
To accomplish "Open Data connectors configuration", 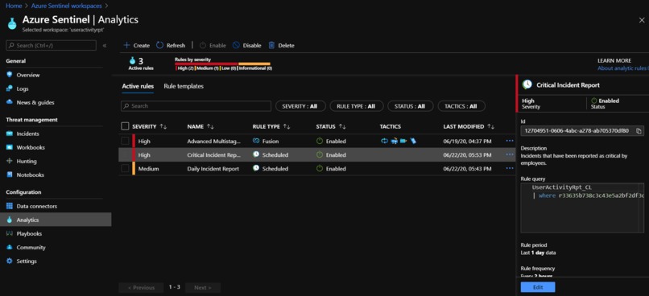I will click(x=37, y=206).
